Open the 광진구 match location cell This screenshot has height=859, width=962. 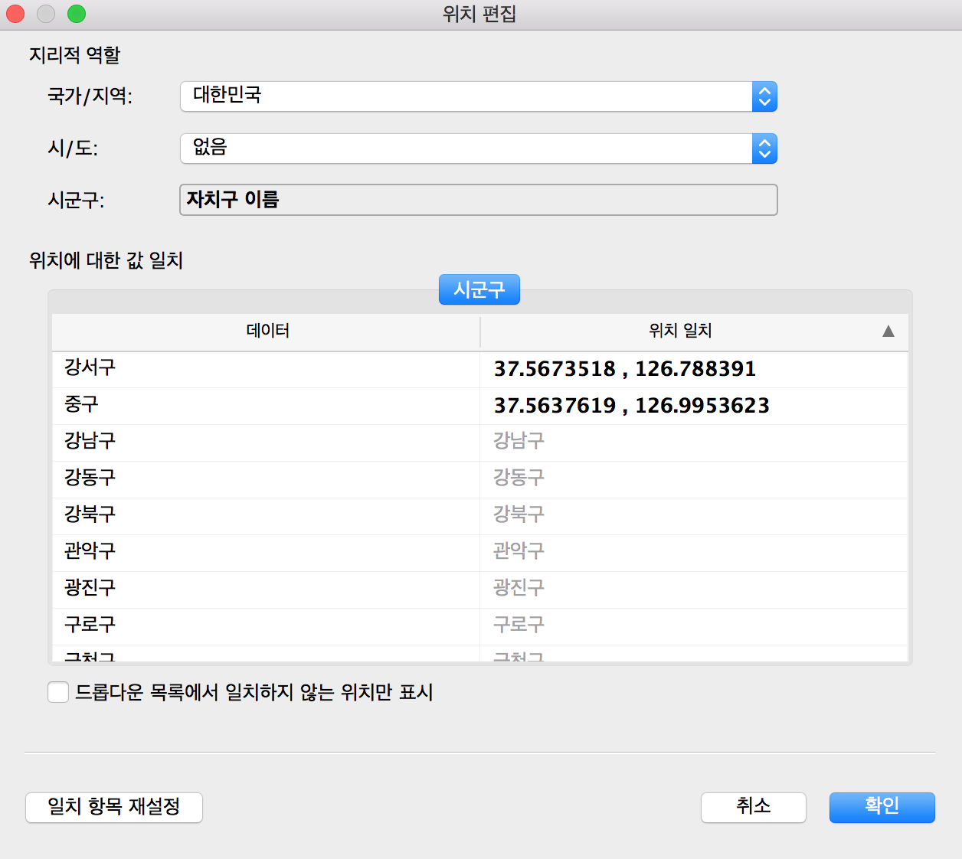pyautogui.click(x=694, y=590)
